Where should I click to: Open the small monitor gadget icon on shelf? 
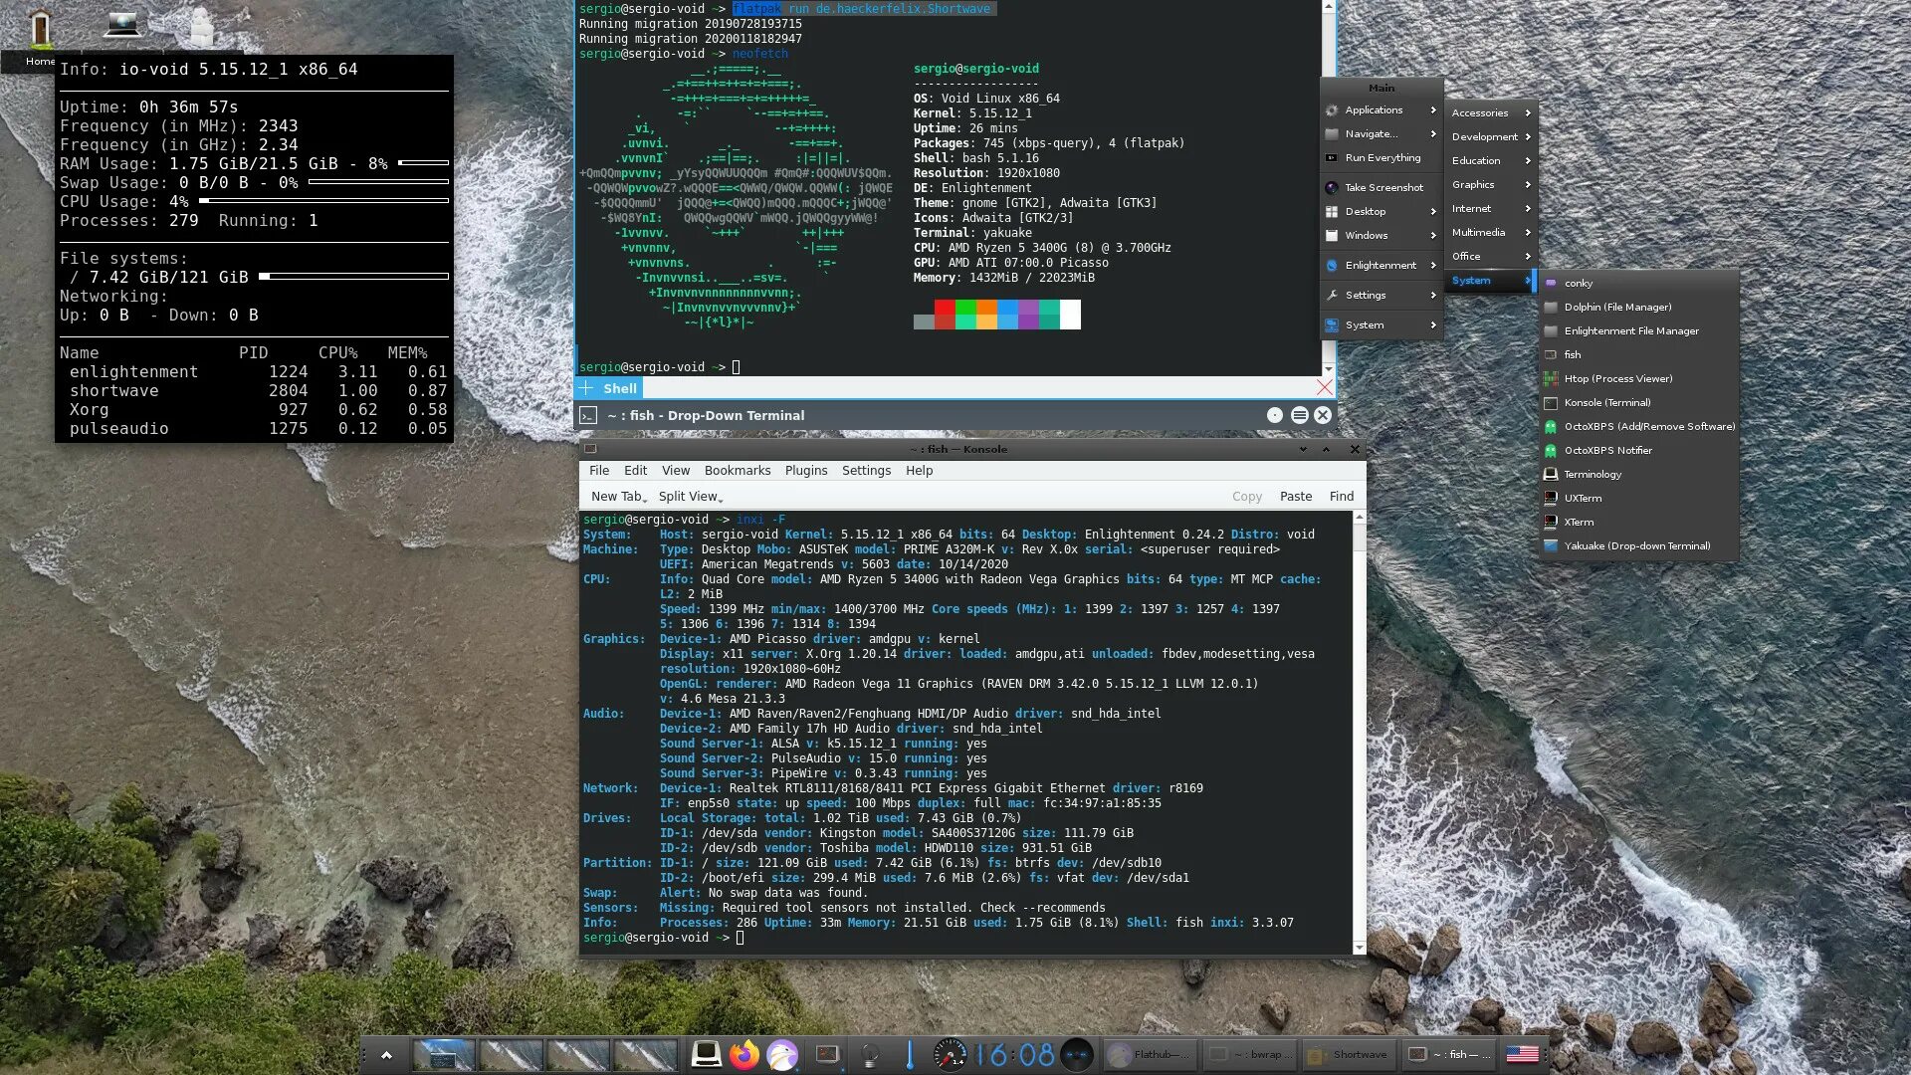tap(827, 1054)
